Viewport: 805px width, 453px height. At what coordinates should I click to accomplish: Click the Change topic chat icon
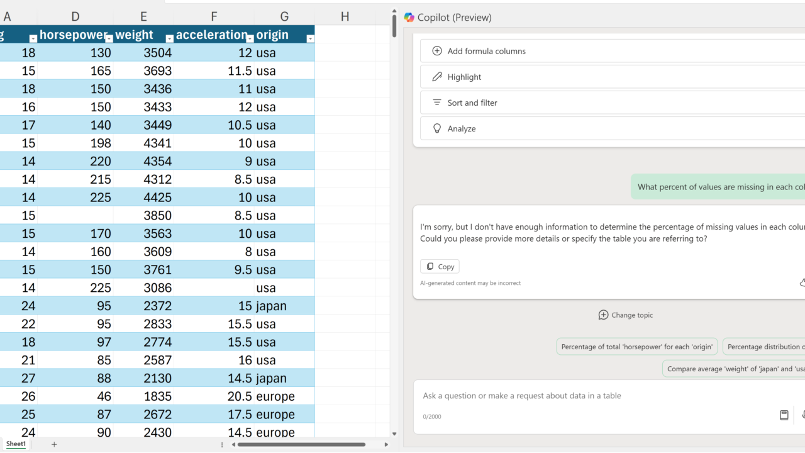click(603, 315)
